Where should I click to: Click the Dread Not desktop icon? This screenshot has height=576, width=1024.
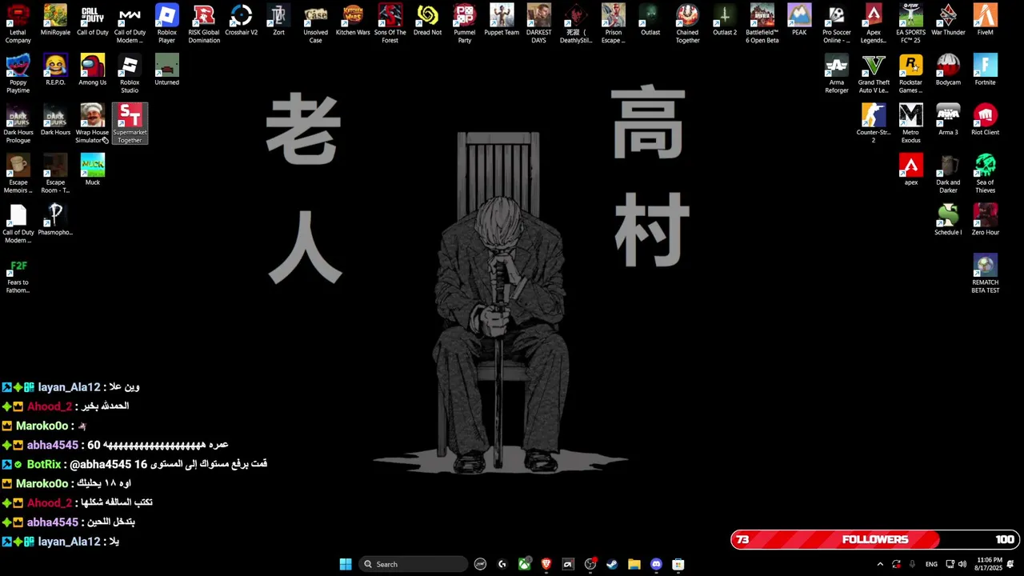pos(427,21)
